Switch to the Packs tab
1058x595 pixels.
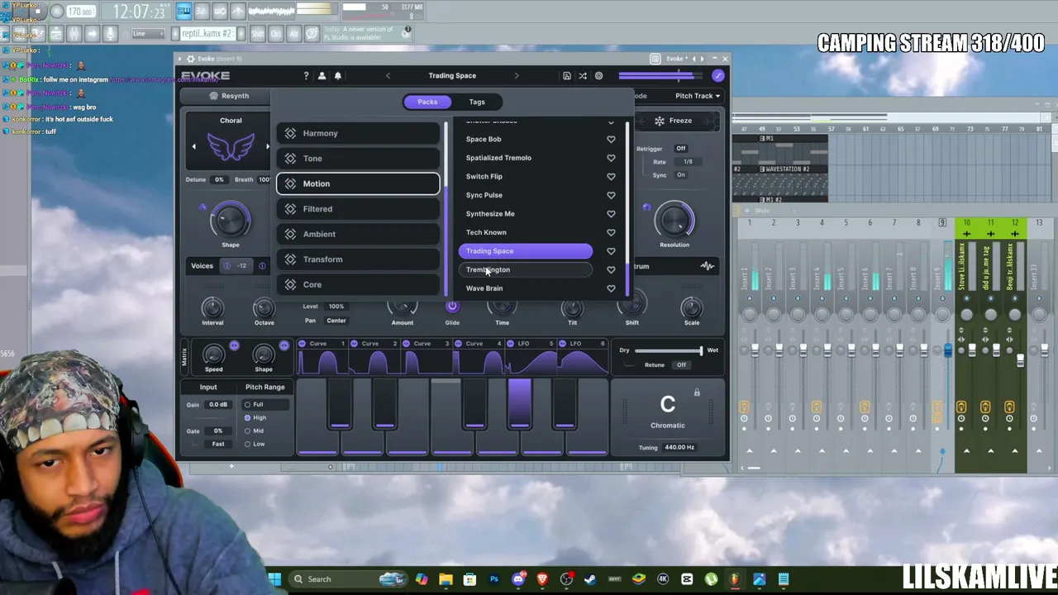pyautogui.click(x=427, y=102)
